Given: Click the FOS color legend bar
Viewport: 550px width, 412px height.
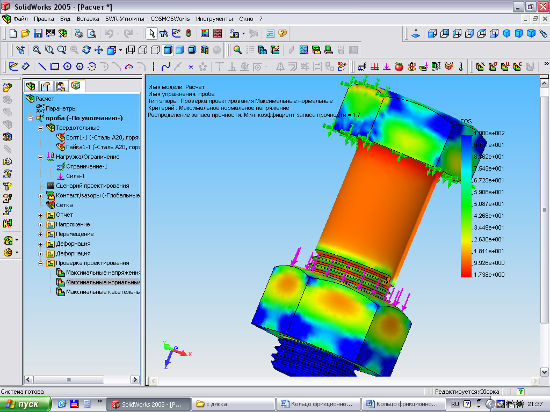Looking at the screenshot, I should click(466, 206).
